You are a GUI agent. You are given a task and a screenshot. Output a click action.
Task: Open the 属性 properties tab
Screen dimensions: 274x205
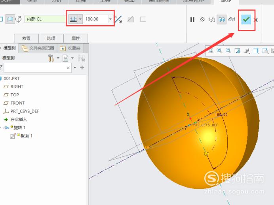point(76,38)
